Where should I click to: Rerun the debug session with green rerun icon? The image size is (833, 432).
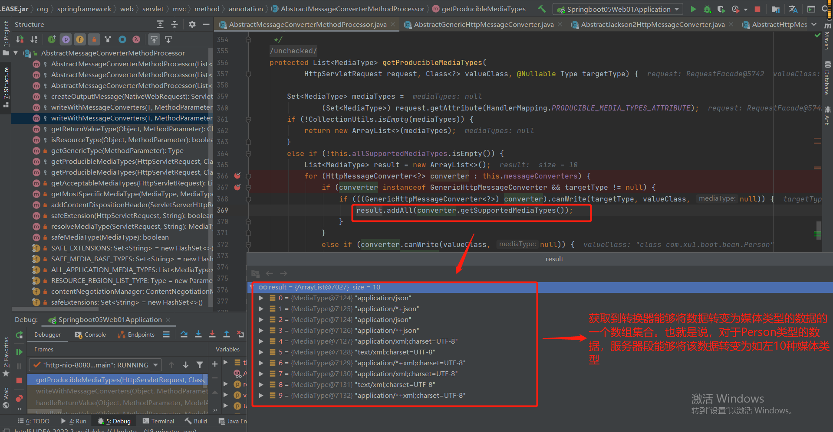tap(19, 335)
